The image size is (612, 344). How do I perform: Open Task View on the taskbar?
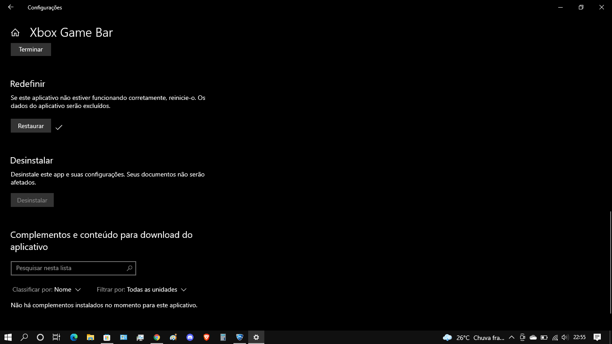pos(56,337)
